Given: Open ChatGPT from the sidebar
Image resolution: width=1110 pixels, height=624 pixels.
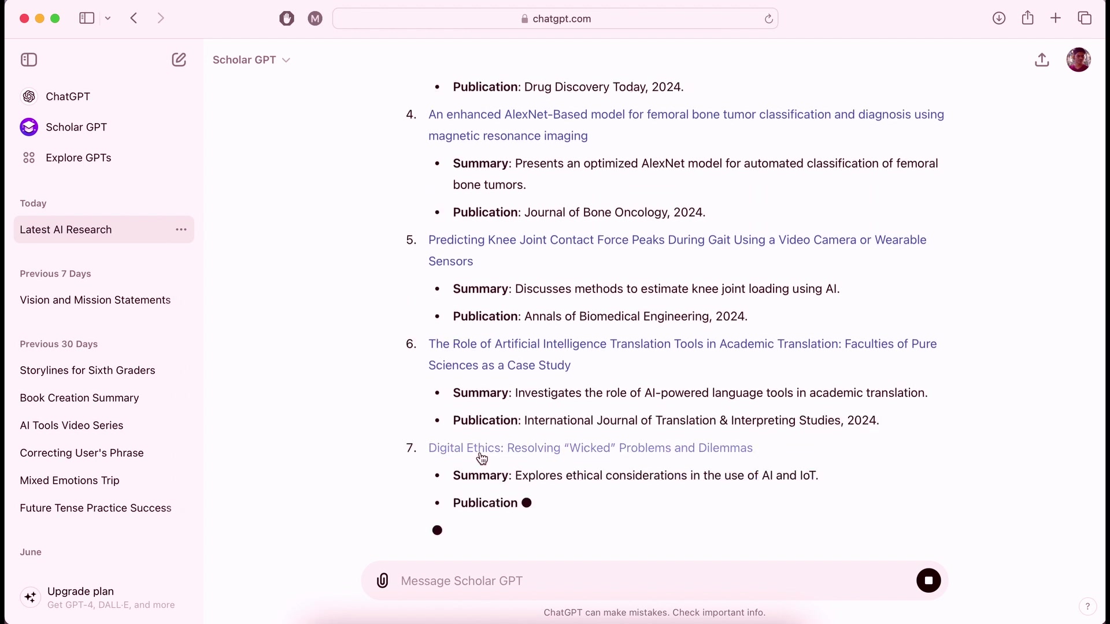Looking at the screenshot, I should pyautogui.click(x=68, y=96).
